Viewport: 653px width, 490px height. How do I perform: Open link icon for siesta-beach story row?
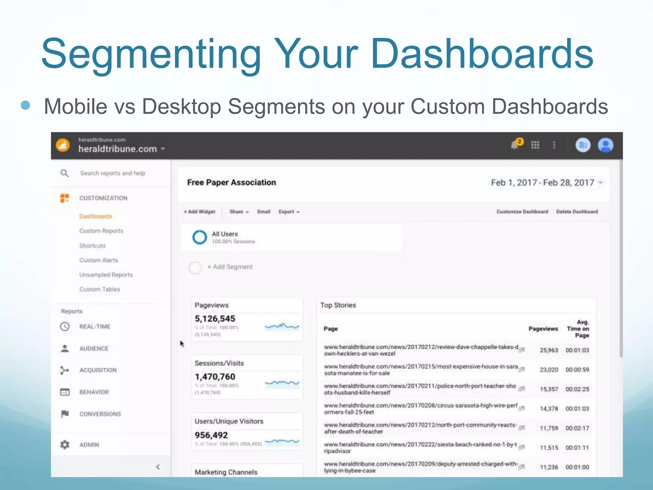pyautogui.click(x=522, y=447)
